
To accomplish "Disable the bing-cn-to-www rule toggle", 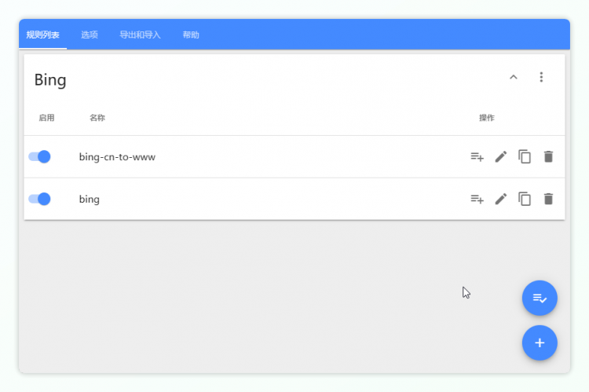I will point(39,156).
